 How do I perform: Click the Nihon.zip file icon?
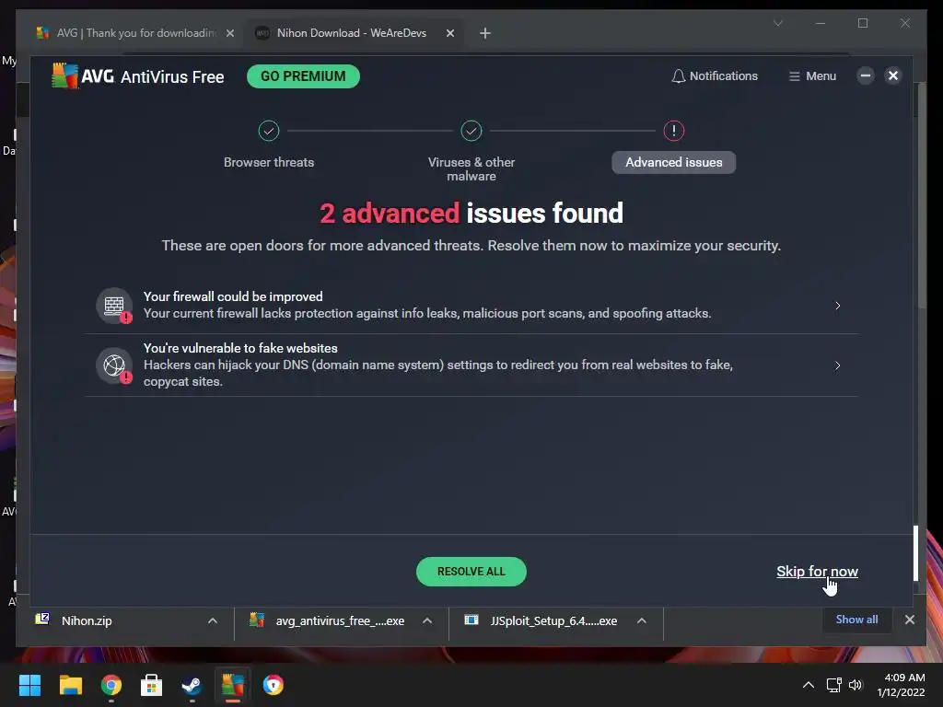point(42,619)
